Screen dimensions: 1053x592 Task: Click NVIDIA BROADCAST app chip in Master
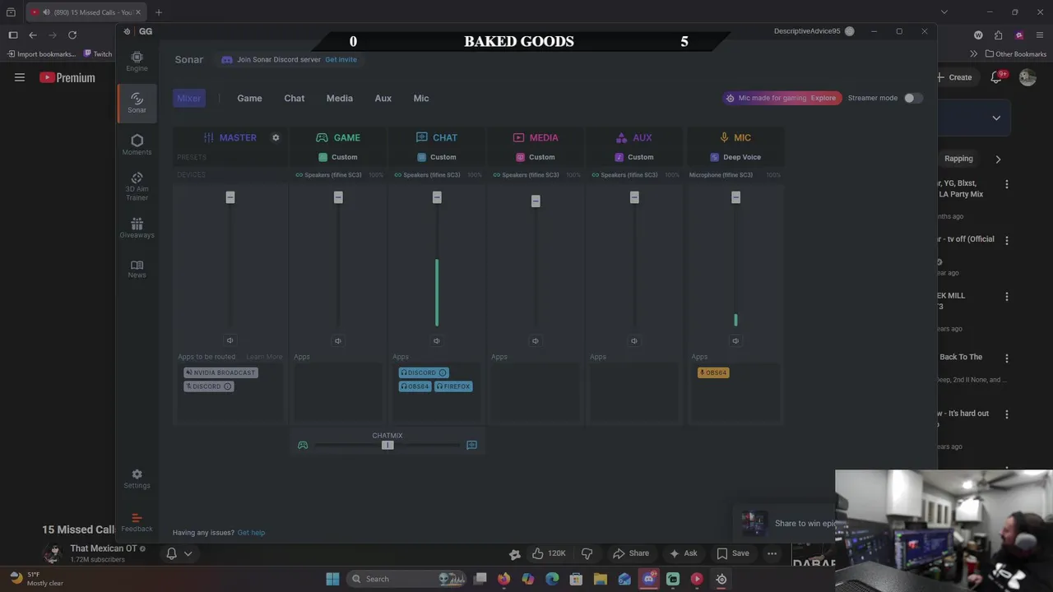pos(220,372)
